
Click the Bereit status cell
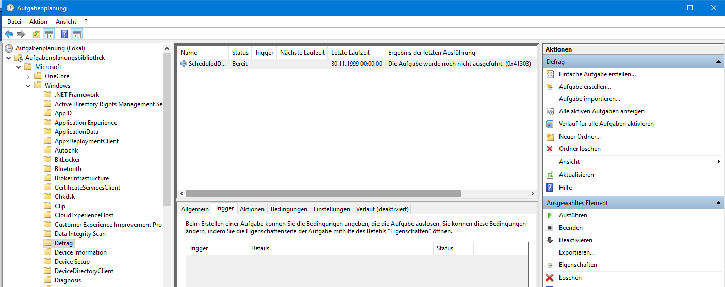240,64
